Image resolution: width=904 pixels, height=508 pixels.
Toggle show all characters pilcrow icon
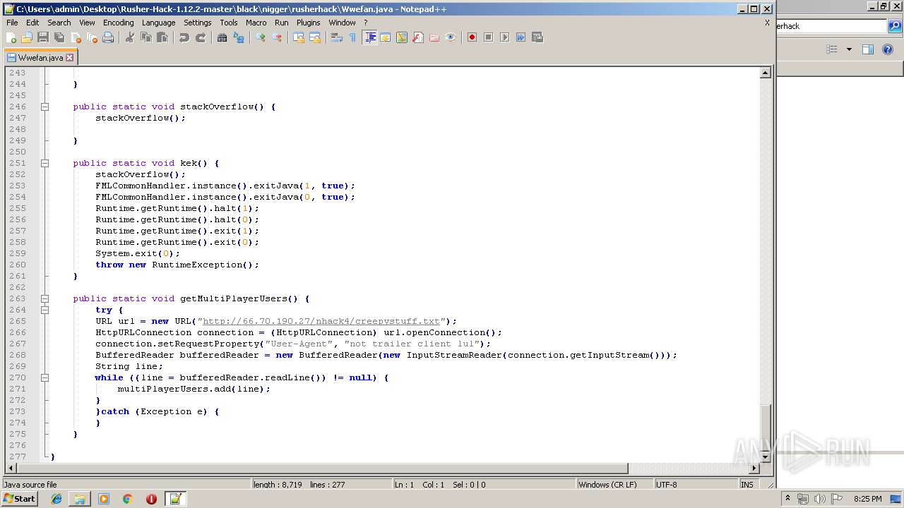[352, 37]
